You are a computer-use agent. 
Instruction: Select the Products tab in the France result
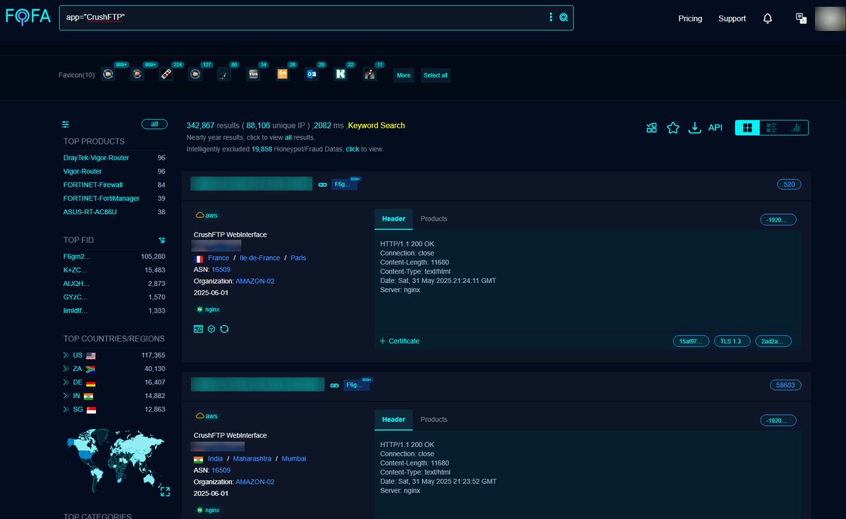coord(434,219)
